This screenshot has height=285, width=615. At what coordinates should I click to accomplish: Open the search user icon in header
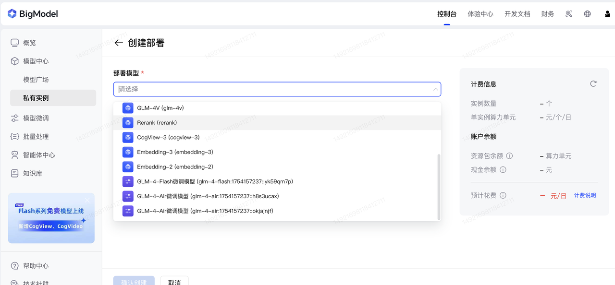point(569,14)
